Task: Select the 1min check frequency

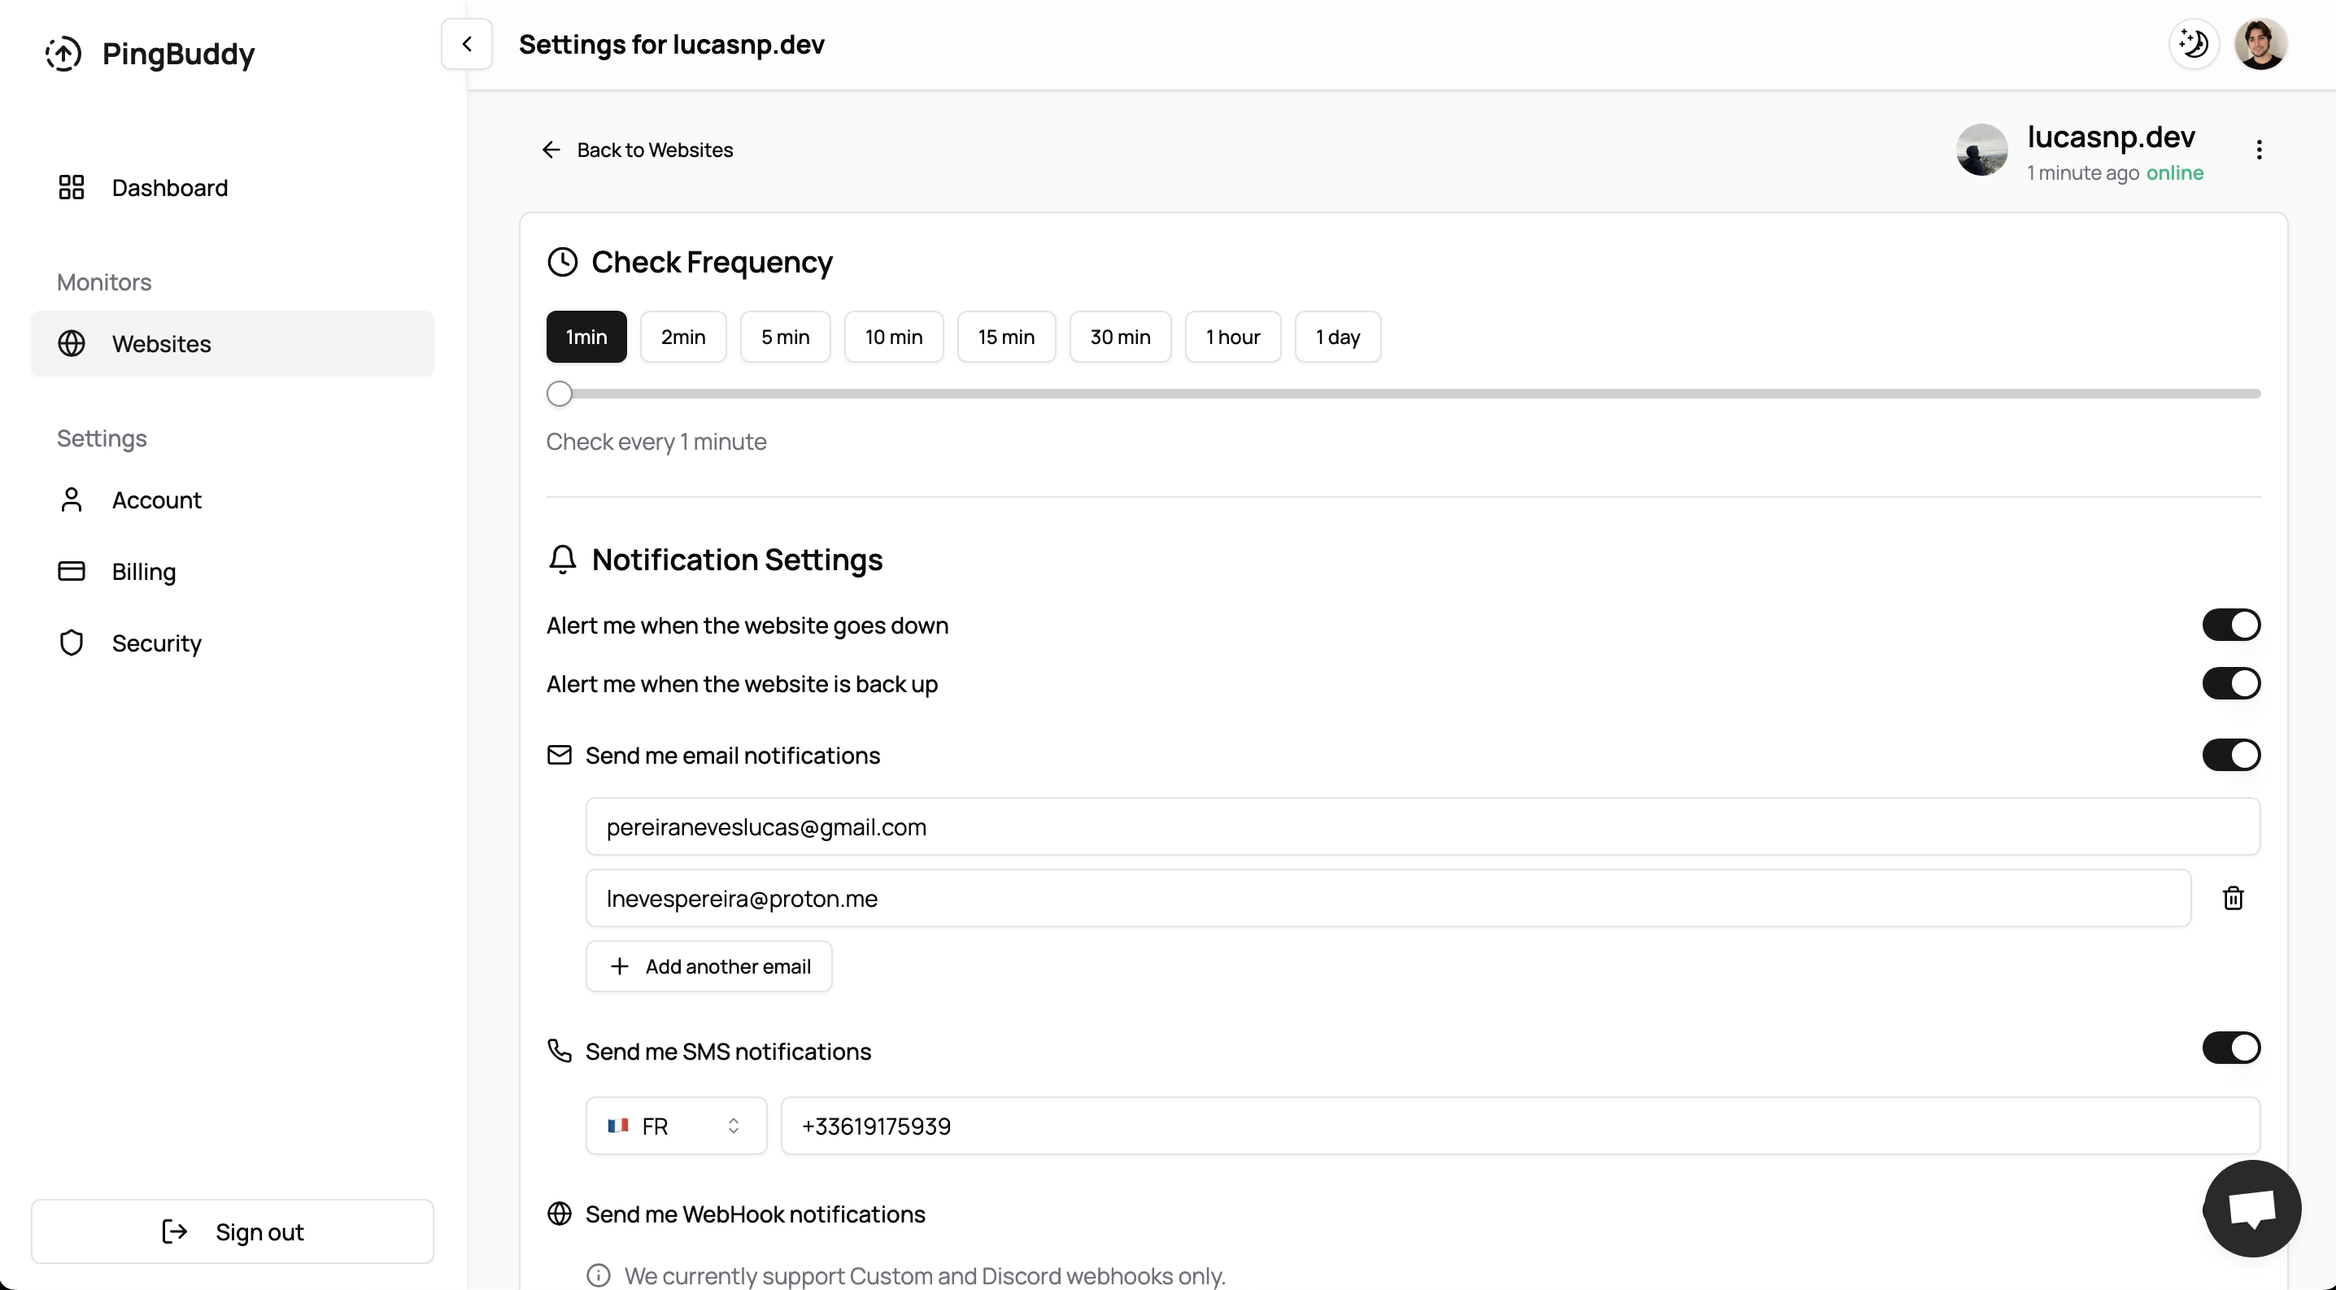Action: pyautogui.click(x=586, y=338)
